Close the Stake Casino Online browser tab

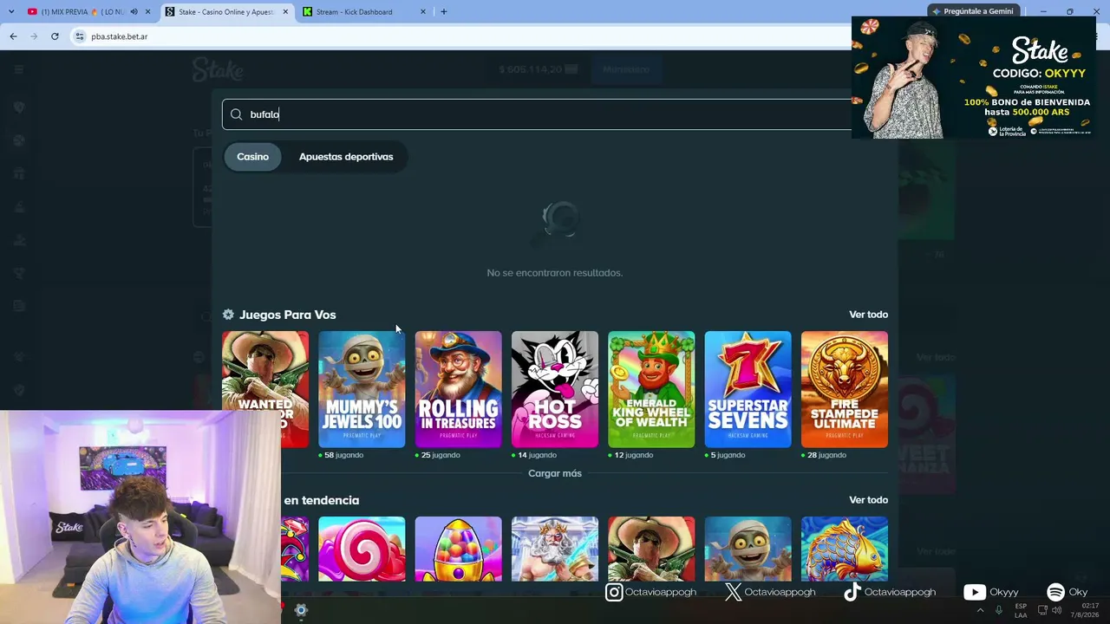285,12
